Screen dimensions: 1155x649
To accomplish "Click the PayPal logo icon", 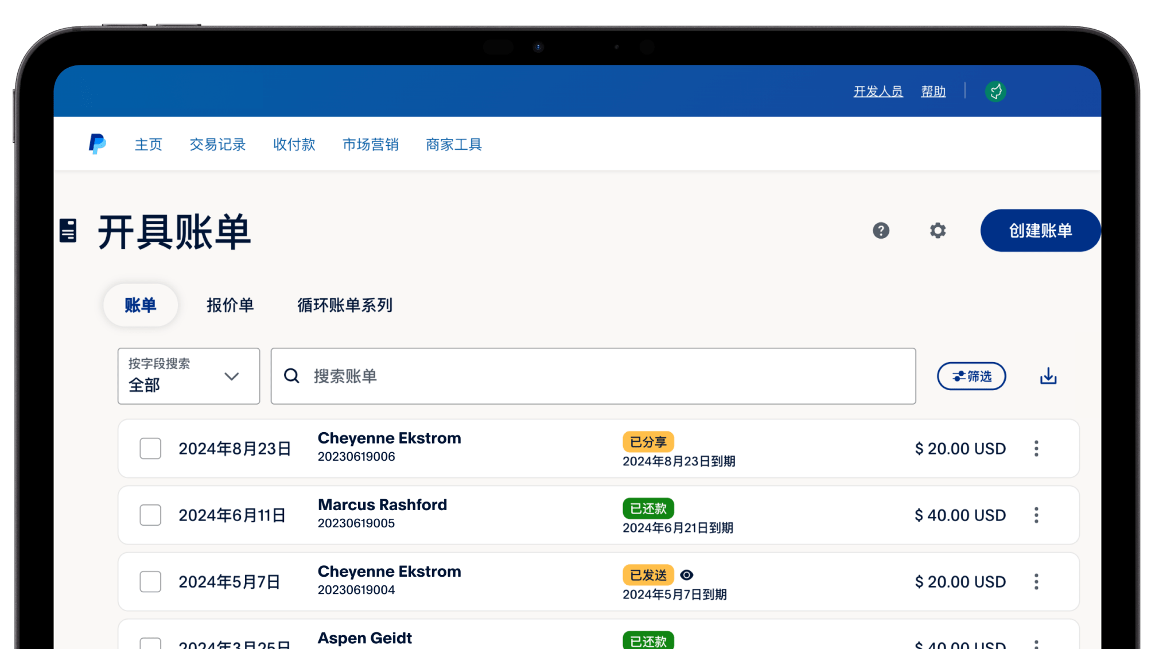I will [97, 144].
